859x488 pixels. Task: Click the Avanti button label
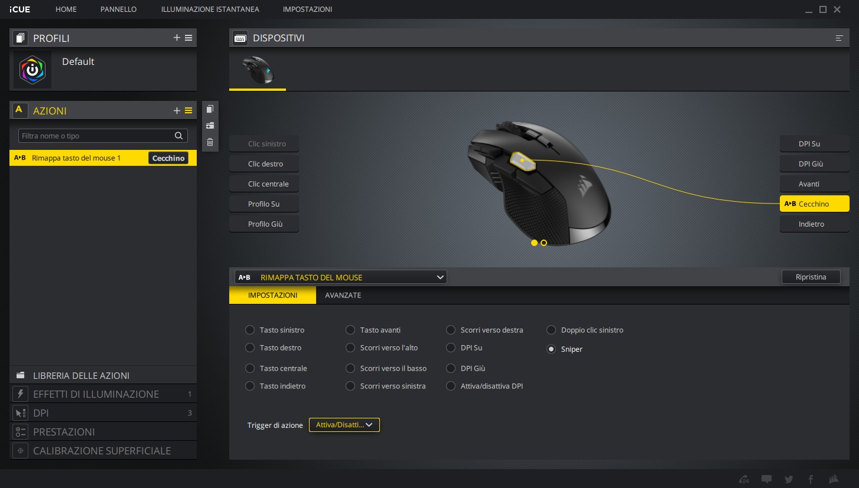815,184
